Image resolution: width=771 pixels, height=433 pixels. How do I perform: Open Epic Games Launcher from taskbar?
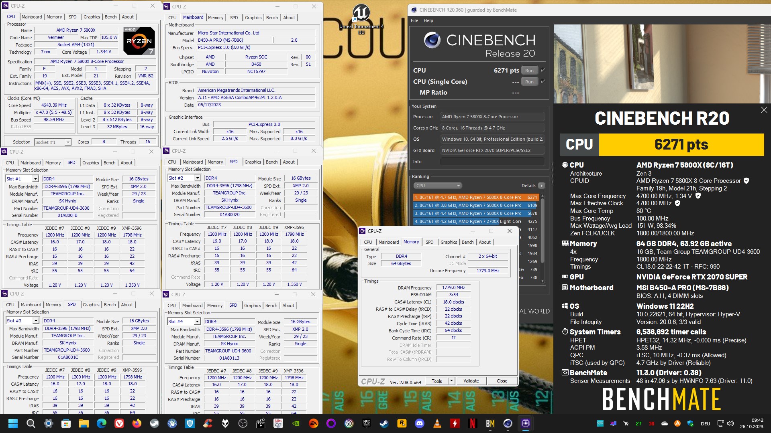click(366, 423)
